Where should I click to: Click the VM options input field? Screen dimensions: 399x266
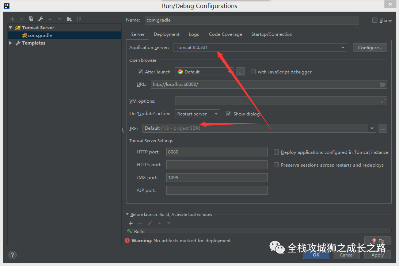(281, 101)
